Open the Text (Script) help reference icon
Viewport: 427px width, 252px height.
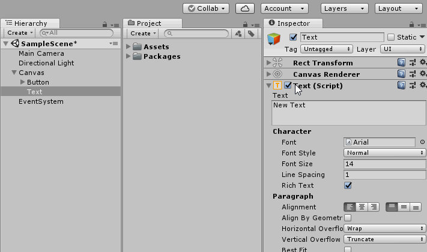tap(401, 85)
